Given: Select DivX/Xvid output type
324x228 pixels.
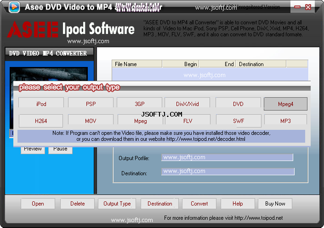Looking at the screenshot, I should point(187,103).
